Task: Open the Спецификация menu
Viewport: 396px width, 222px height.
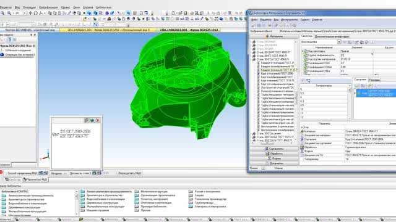Action: pos(49,7)
